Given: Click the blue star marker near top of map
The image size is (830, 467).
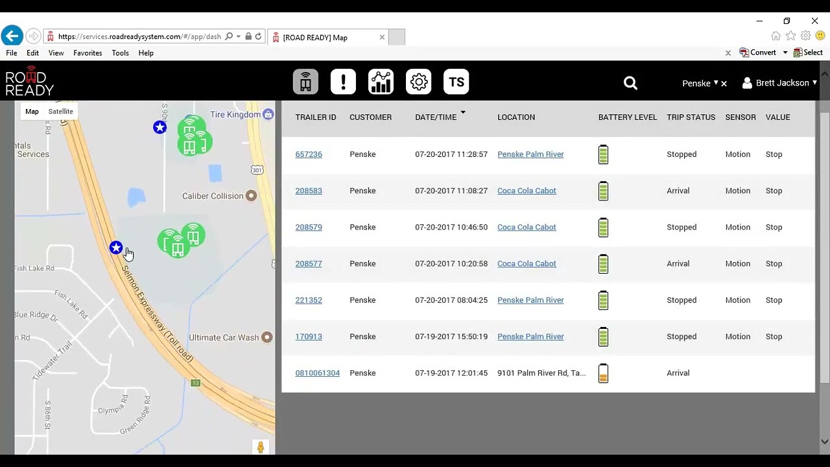Looking at the screenshot, I should click(160, 127).
